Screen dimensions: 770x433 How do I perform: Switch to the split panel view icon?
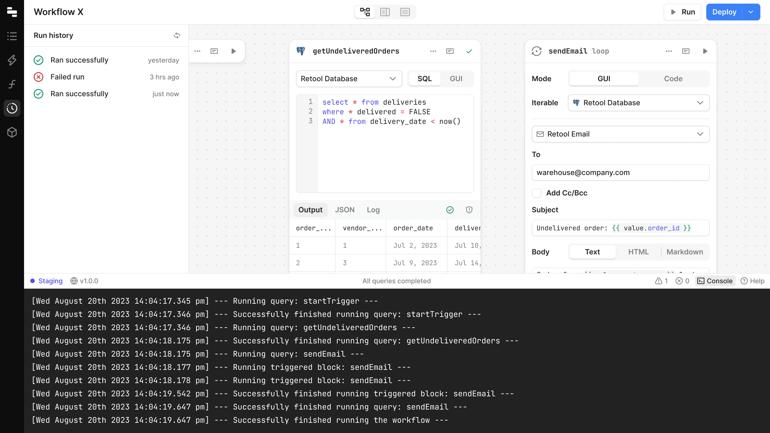385,12
